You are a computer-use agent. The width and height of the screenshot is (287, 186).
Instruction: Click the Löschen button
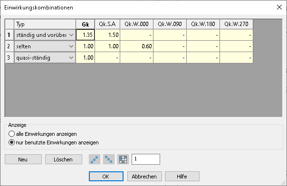[x=64, y=159]
